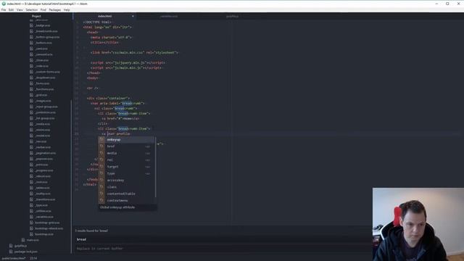The width and height of the screenshot is (464, 261).
Task: Select the Project panel header
Action: tap(36, 16)
